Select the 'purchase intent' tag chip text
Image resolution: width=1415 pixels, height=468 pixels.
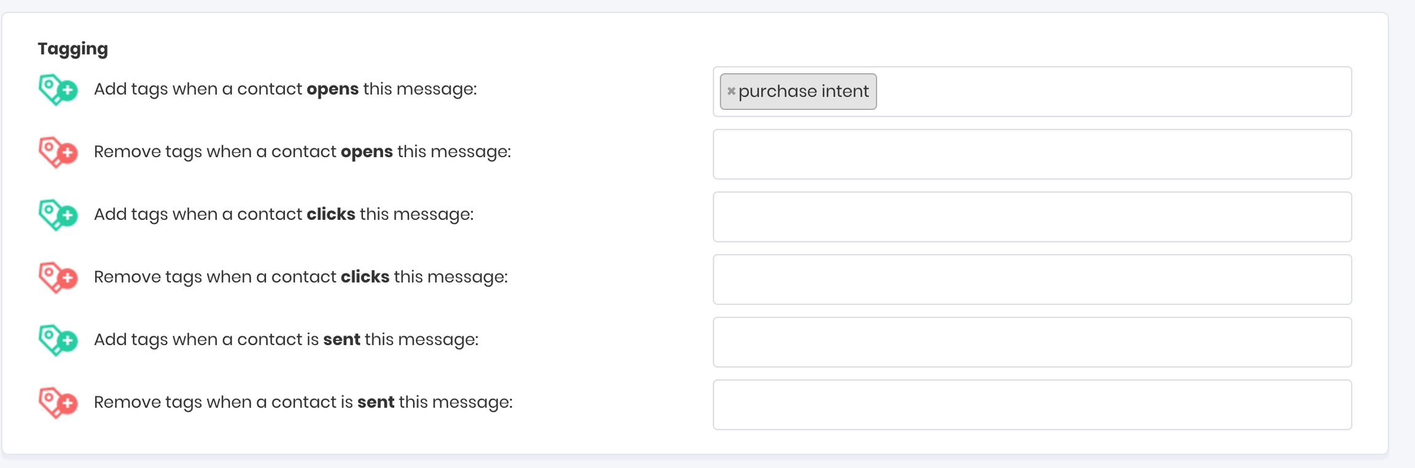(803, 92)
